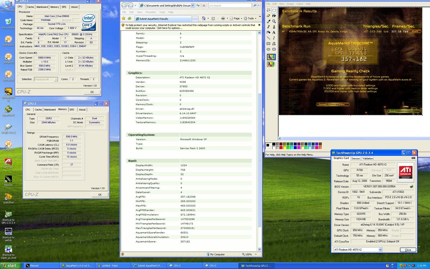Select the Rounded Rectangle tool in Paint
Screen dimensions: 430x269
point(274,49)
